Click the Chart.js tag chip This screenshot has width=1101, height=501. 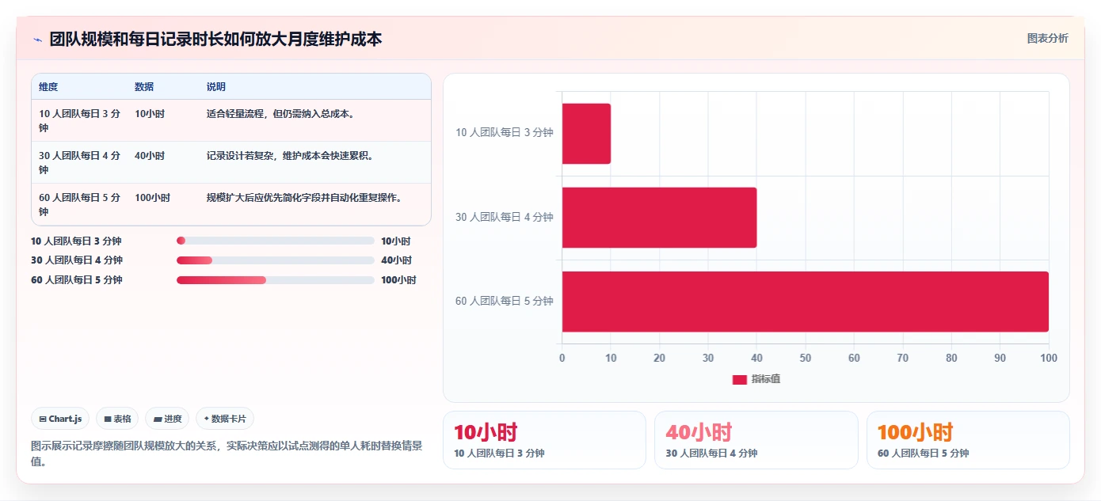(60, 419)
